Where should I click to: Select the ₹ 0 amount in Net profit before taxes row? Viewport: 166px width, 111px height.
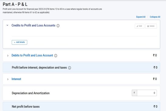[155, 106]
